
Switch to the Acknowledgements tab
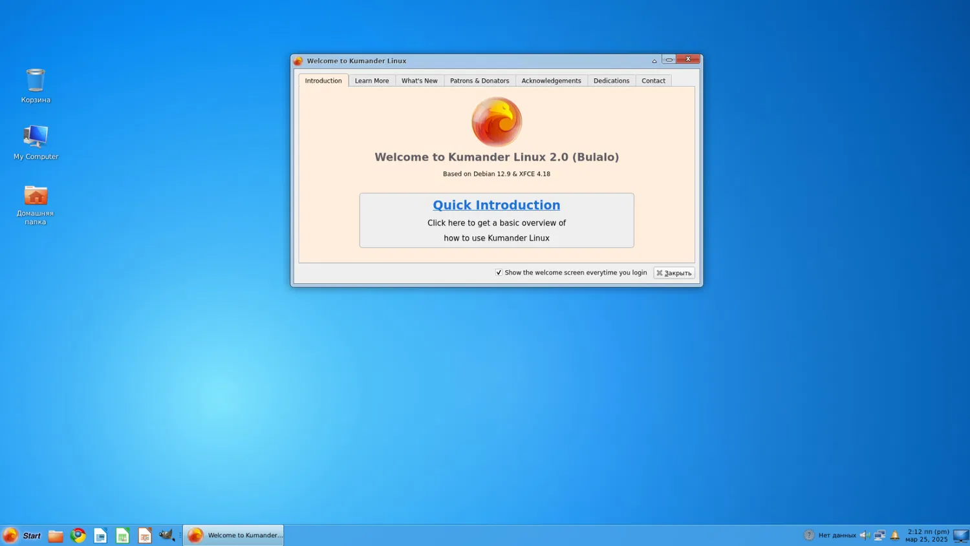[x=552, y=81]
